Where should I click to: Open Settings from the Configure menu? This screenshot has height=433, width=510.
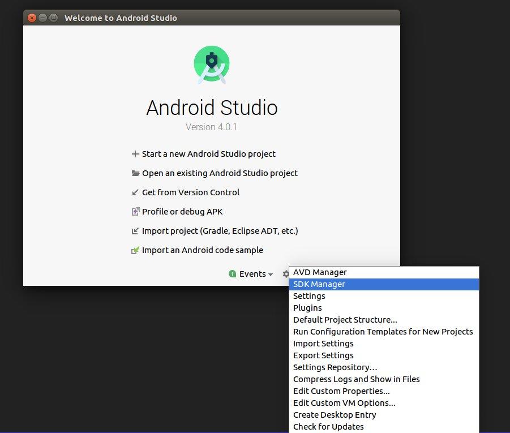point(384,296)
